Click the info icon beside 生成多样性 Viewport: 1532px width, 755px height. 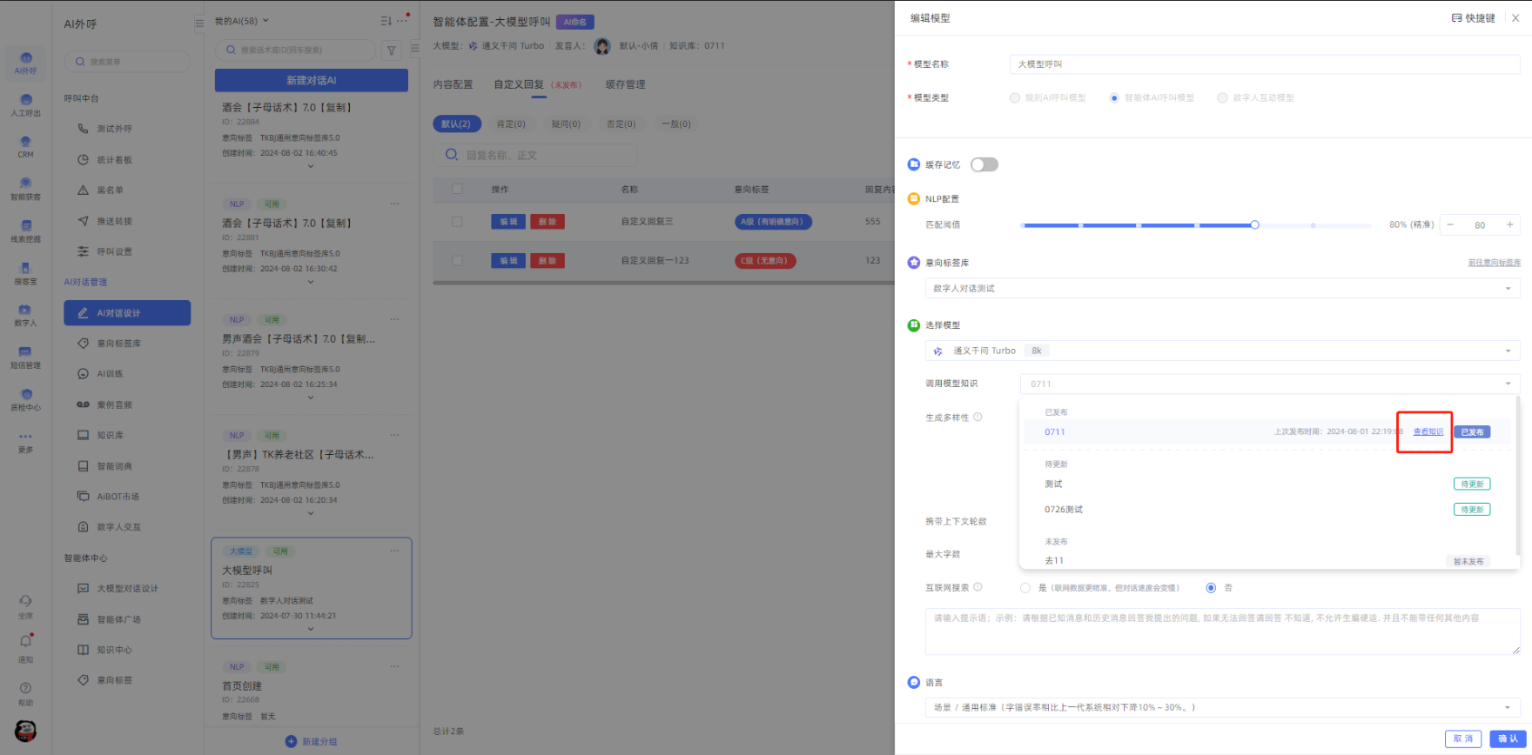(x=978, y=418)
